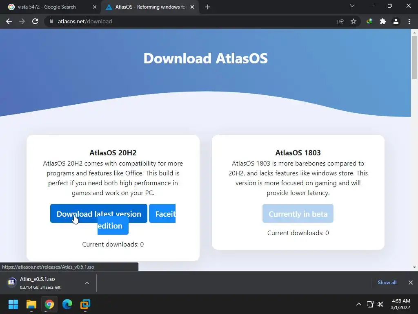418x314 pixels.
Task: Click the scrollbar down arrow
Action: [x=414, y=267]
